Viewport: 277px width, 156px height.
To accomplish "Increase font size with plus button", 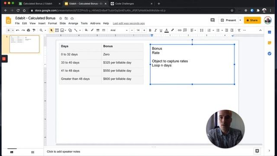I will tap(144, 30).
